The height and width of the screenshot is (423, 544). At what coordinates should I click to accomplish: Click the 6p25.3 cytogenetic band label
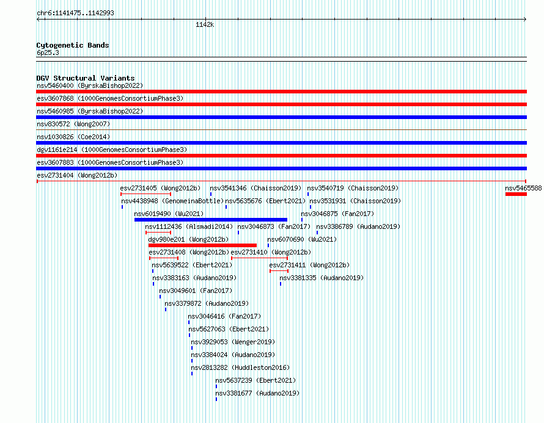(48, 52)
